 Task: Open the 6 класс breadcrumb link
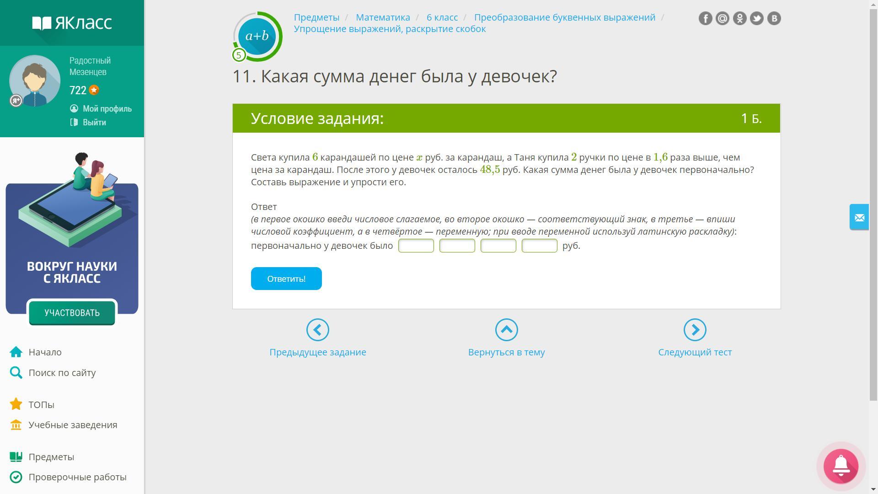coord(442,17)
